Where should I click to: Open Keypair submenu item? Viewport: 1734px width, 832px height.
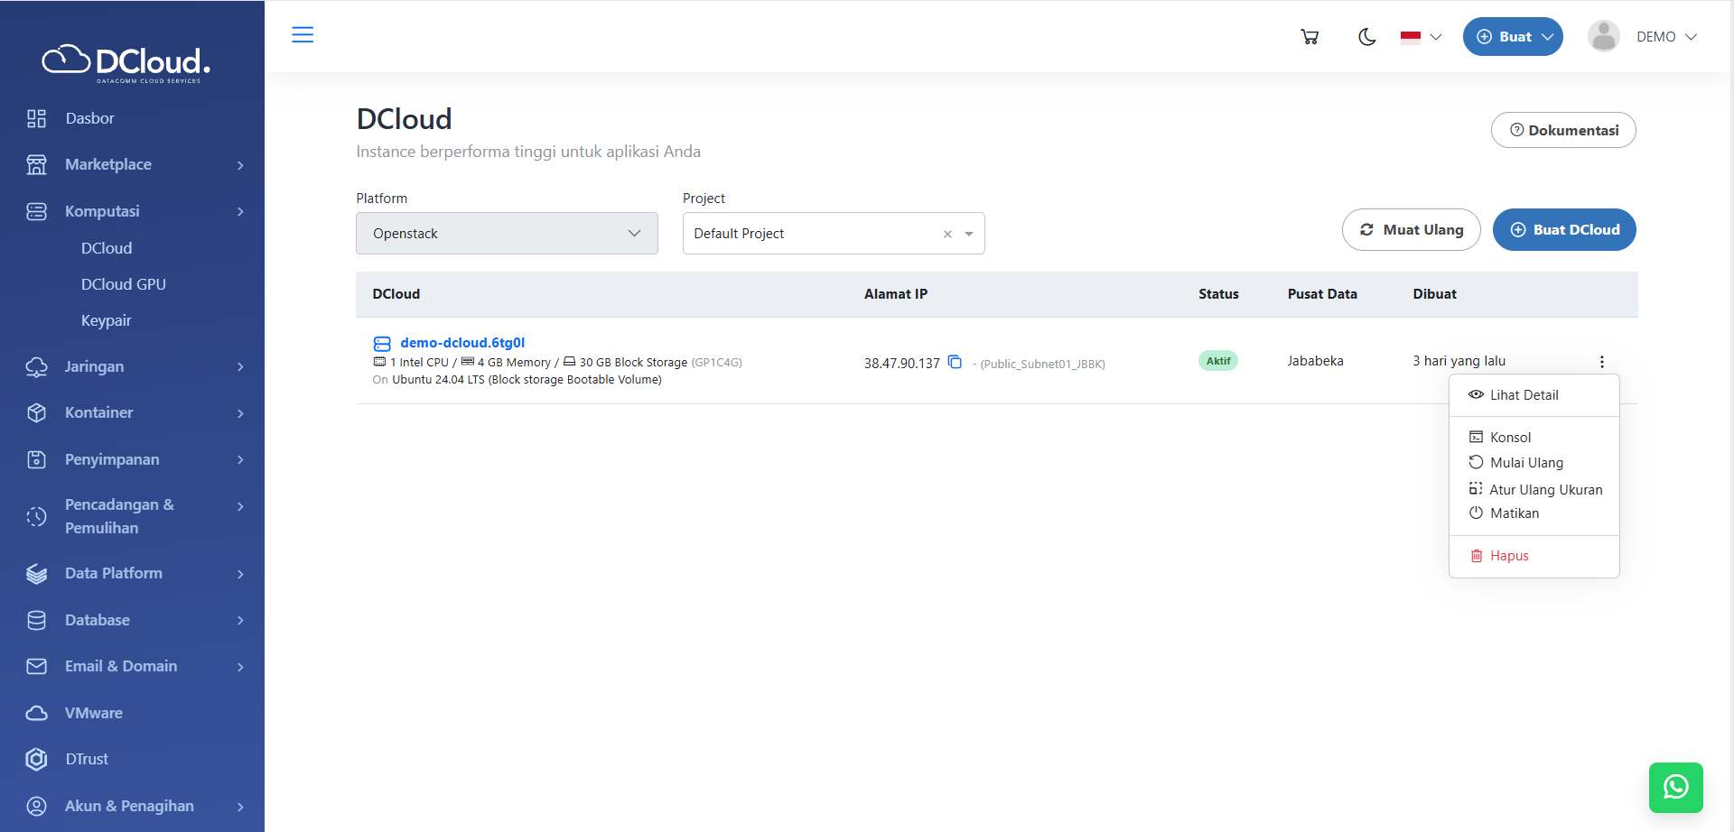tap(107, 320)
